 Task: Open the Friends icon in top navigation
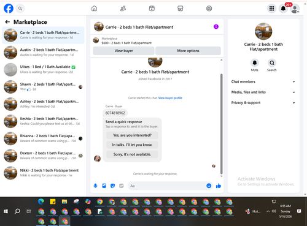(x=123, y=9)
